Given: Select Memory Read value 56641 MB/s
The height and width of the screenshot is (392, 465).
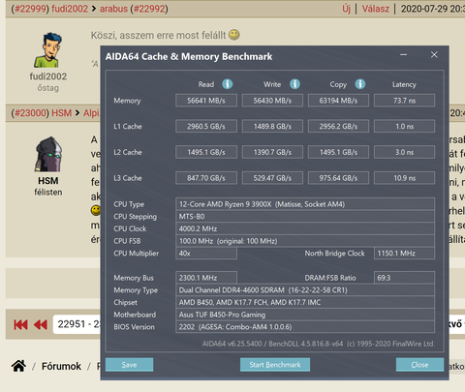Looking at the screenshot, I should pyautogui.click(x=206, y=101).
